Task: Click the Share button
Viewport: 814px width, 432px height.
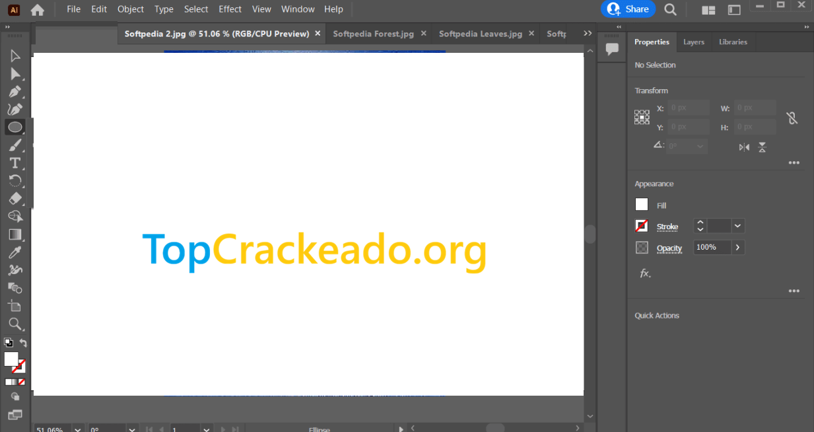Action: click(x=628, y=9)
